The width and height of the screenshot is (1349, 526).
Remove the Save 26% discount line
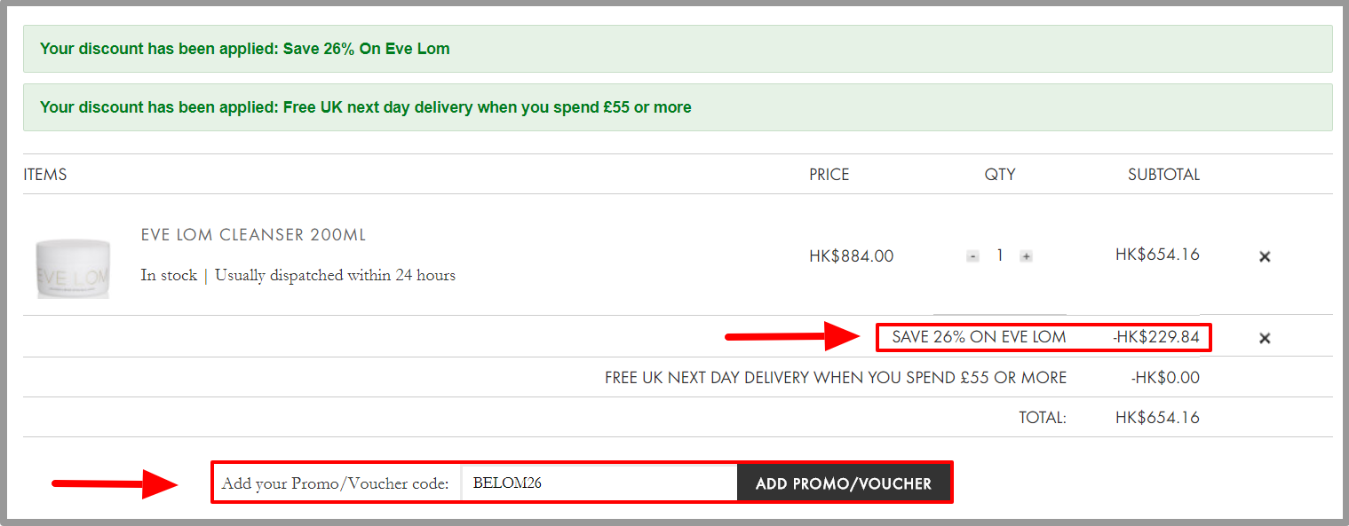(x=1265, y=338)
